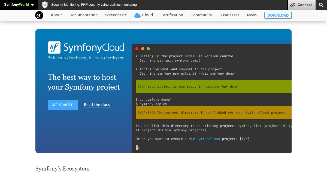Open the search magnifier icon
This screenshot has height=177, width=327.
tap(321, 5)
